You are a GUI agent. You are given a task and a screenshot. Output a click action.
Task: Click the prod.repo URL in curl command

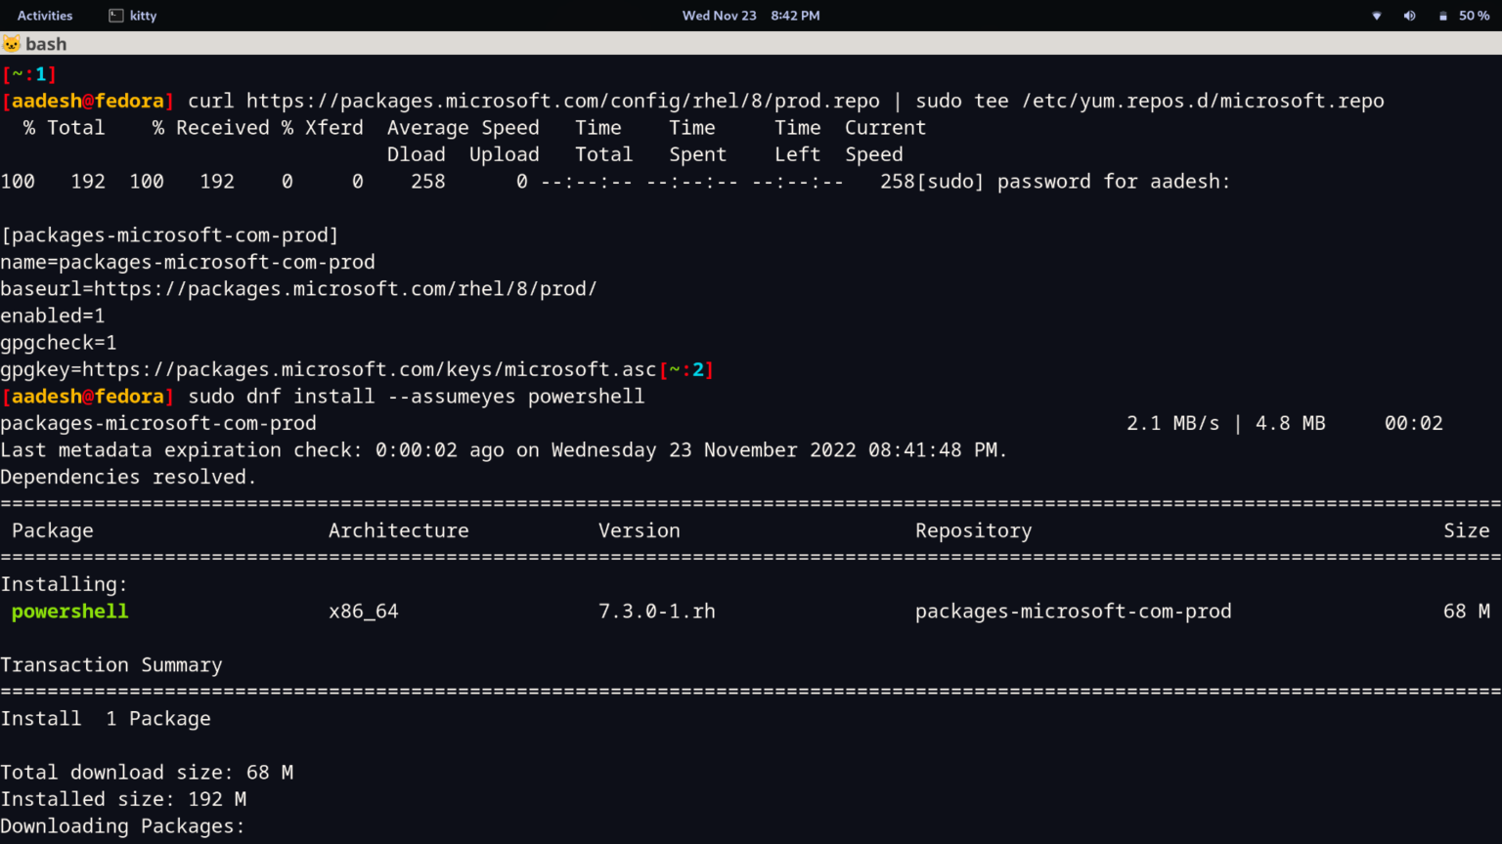[562, 102]
